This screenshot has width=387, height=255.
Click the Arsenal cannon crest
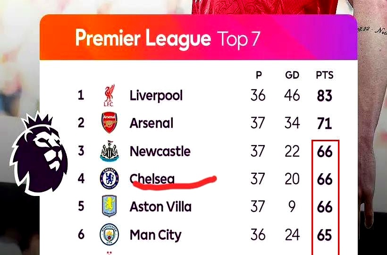[x=109, y=123]
